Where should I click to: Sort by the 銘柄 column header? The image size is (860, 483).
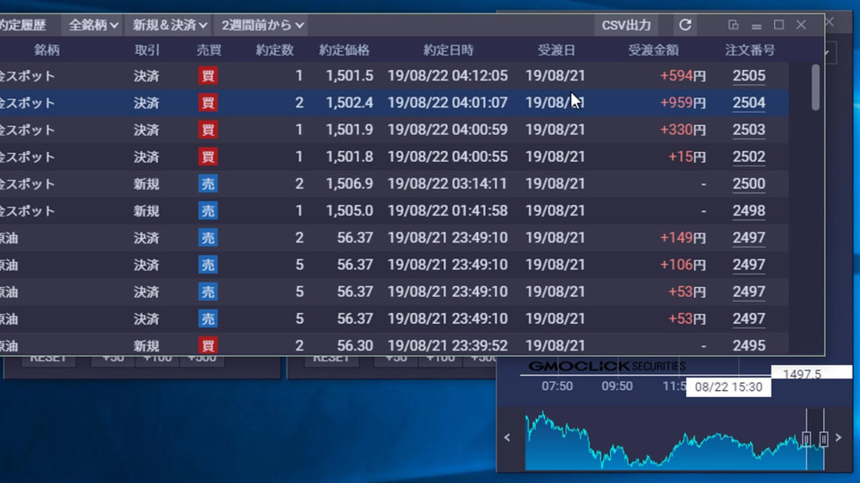click(47, 50)
